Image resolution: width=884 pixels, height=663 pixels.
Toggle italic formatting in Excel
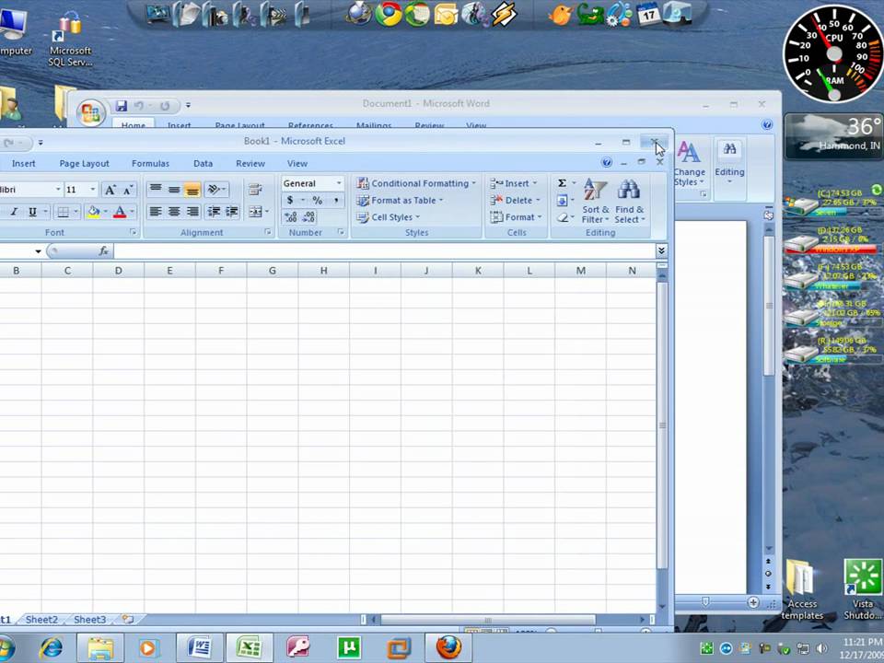point(14,212)
